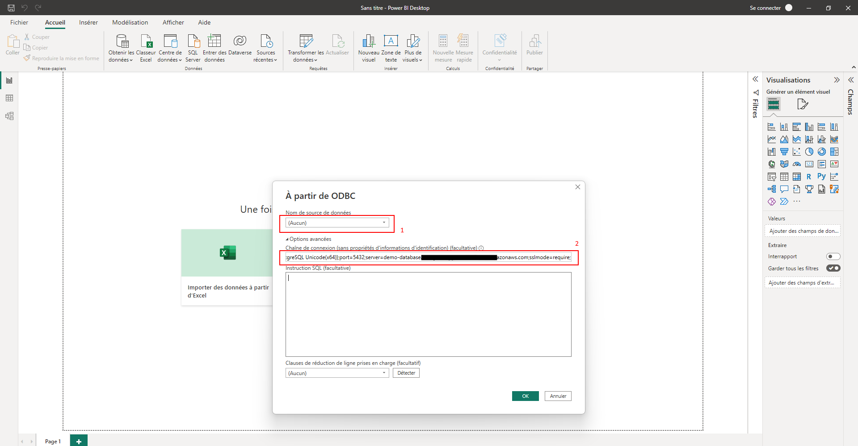Select the Q&A speech bubble visual
858x446 pixels.
[x=784, y=189]
